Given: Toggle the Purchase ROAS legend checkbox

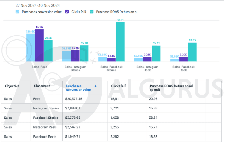Looking at the screenshot, I should click(x=91, y=12).
